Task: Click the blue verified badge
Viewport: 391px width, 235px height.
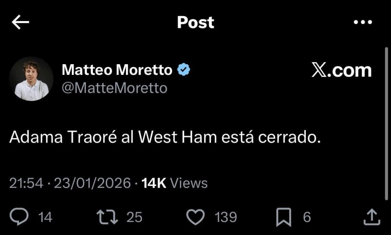Action: point(184,69)
